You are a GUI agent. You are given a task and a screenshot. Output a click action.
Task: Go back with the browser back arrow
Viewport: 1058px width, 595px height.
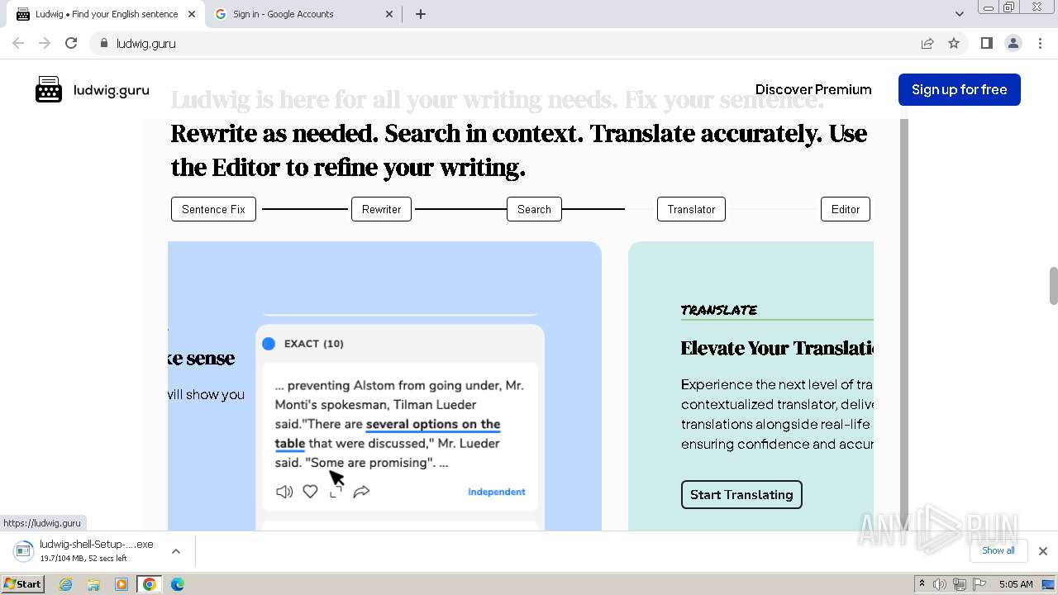[18, 43]
